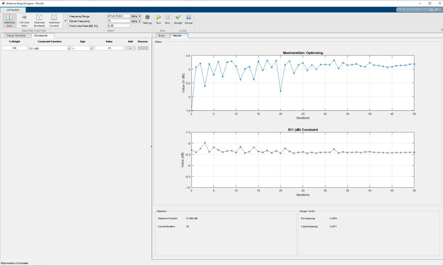Select the F/B Lobe Ratio objective
Image resolution: width=443 pixels, height=266 pixels.
[x=24, y=20]
